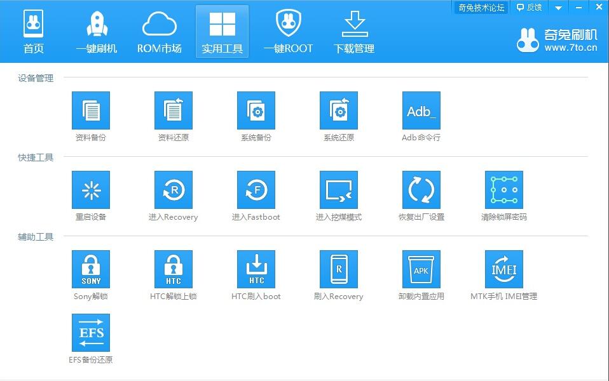609x381 pixels.
Task: Open the 资料备份 data backup tool
Action: pos(90,110)
